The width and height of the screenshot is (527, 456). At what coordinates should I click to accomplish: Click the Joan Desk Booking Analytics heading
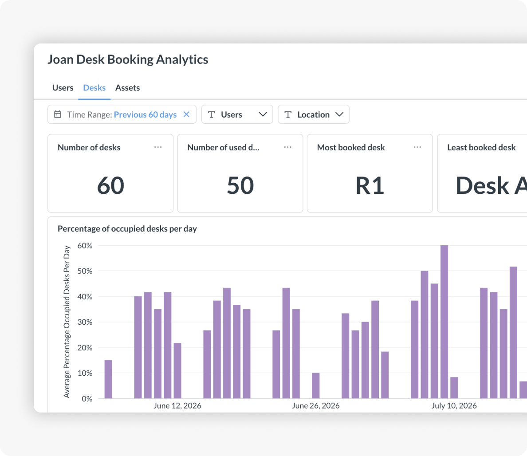click(128, 59)
